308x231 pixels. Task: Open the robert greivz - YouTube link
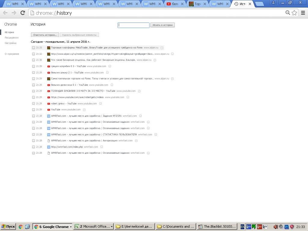point(64,103)
